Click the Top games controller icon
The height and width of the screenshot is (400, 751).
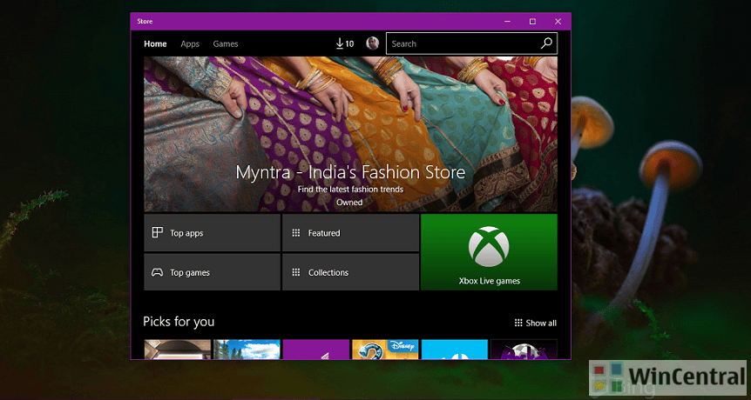click(157, 272)
